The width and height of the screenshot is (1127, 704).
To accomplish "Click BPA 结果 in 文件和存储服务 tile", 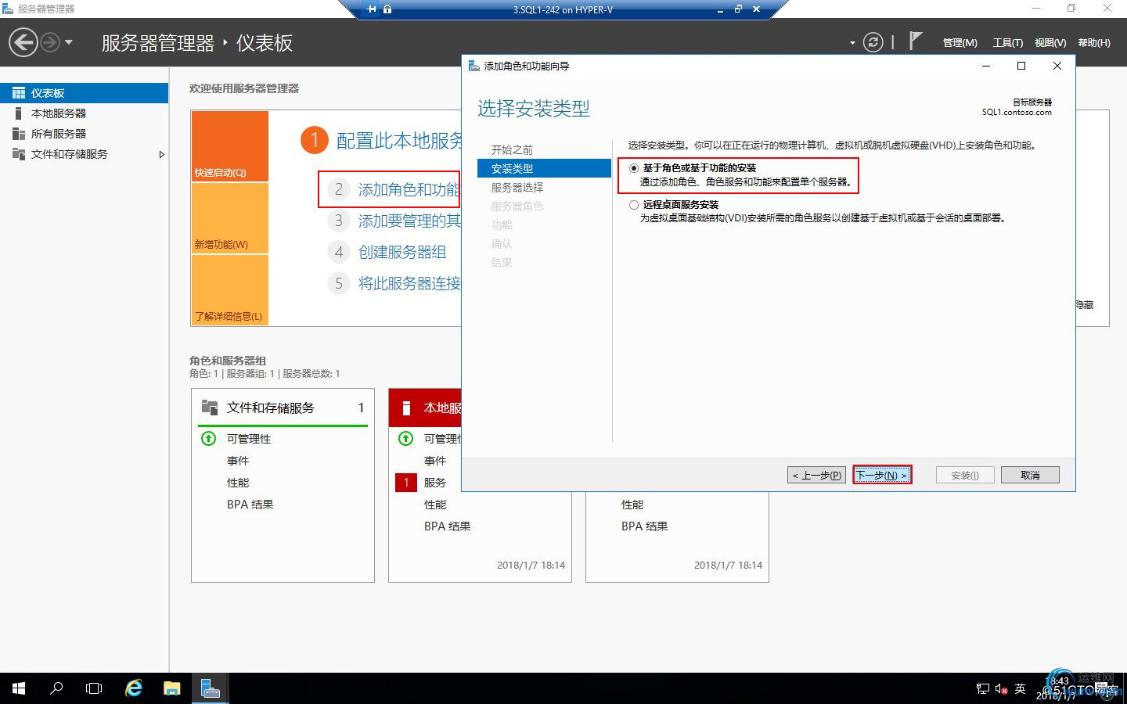I will pos(250,505).
